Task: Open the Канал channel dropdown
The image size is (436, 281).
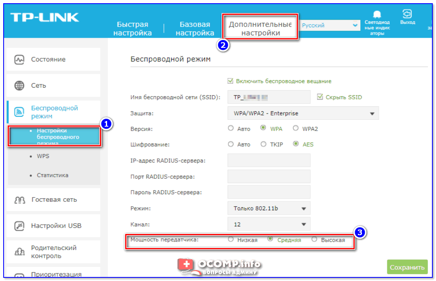Action: (269, 224)
